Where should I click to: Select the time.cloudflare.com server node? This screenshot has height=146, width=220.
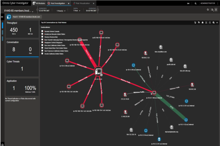point(161,47)
